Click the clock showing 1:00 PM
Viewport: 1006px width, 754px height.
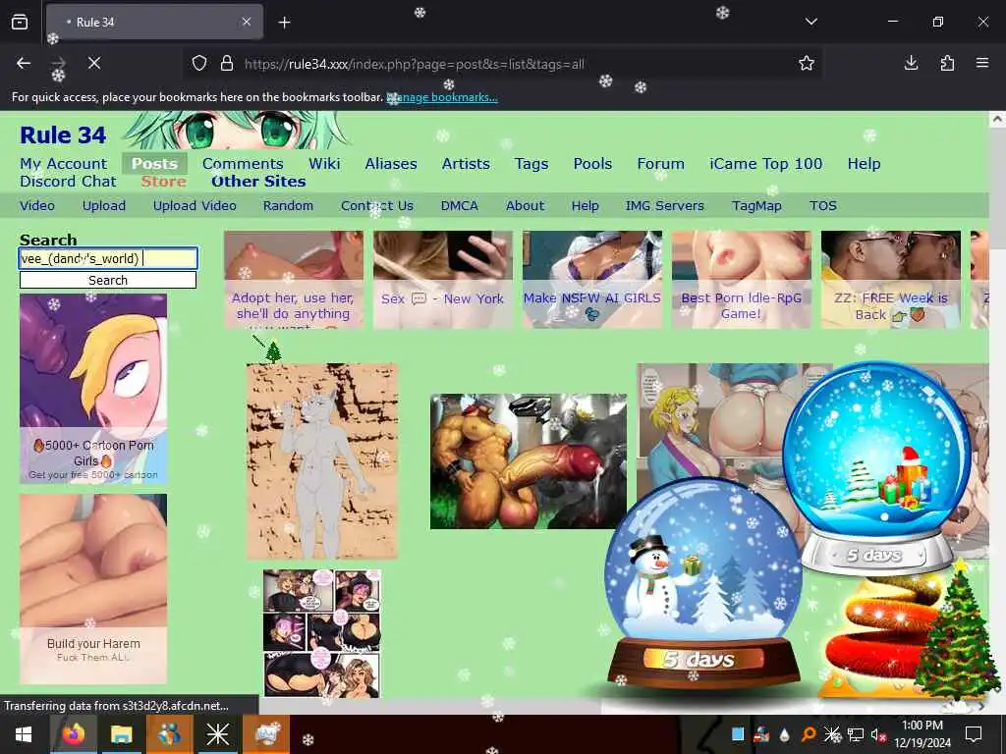pos(922,726)
